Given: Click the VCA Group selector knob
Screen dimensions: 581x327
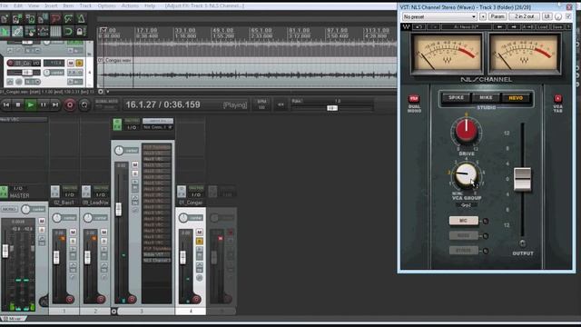Looking at the screenshot, I should tap(466, 174).
